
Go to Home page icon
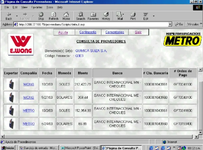click(66, 16)
